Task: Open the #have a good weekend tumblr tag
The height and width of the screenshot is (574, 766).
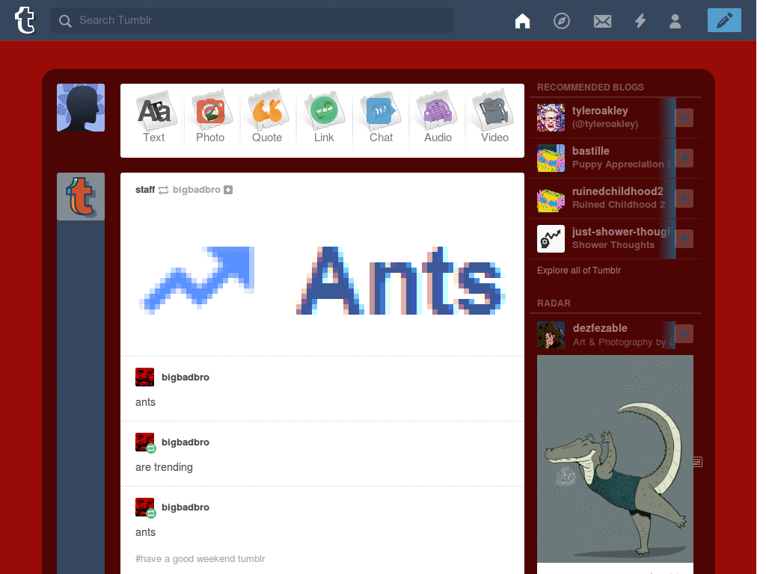Action: pos(200,558)
